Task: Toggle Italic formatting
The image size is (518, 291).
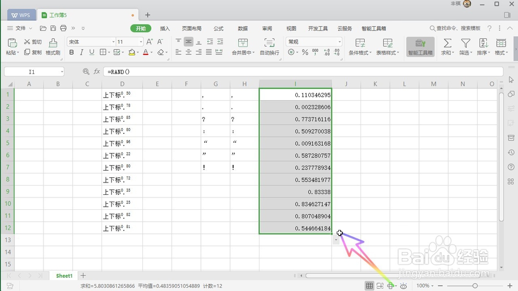Action: tap(82, 52)
